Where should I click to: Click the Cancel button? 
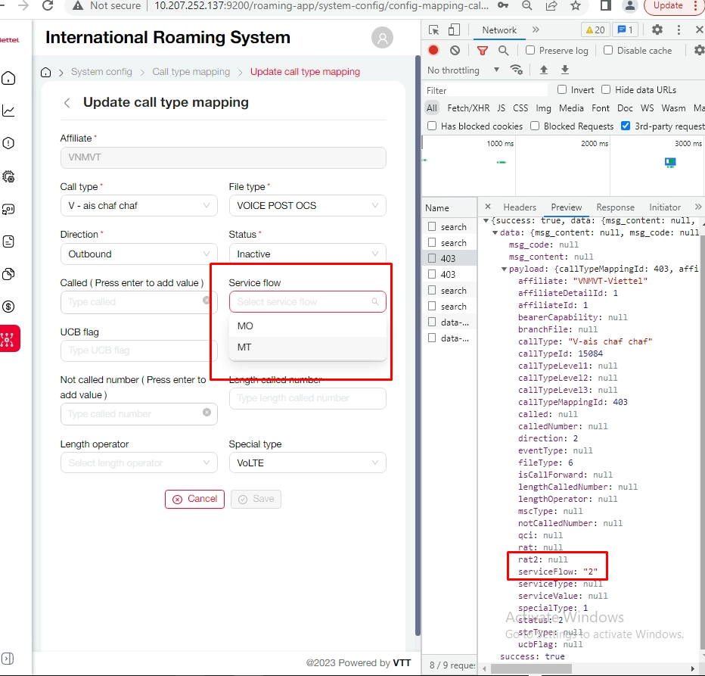pos(194,499)
